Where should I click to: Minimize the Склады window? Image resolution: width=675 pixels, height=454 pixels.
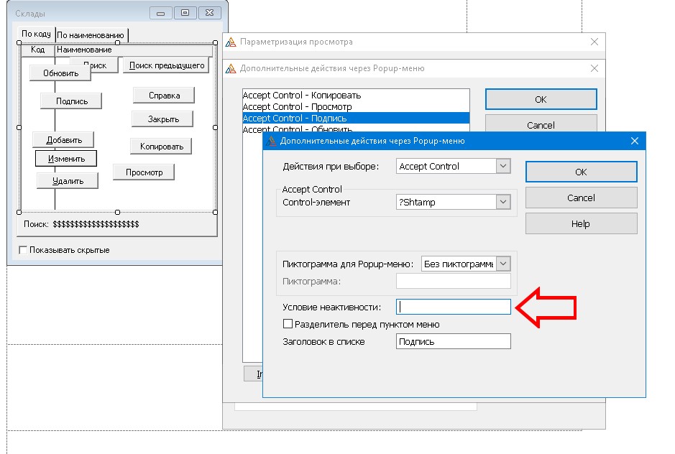point(161,12)
